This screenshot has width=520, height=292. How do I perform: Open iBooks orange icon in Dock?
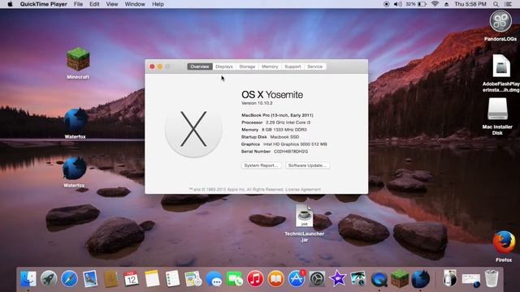(x=276, y=279)
